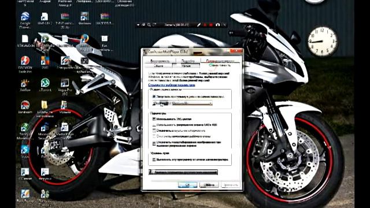Screen dimensions: 370x208
Task: Toggle the disable visual themes checkbox
Action: point(154,131)
